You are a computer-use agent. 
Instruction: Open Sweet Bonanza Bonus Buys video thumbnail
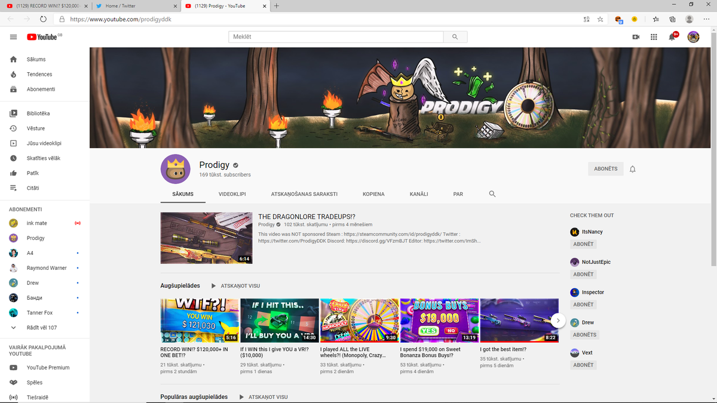(x=439, y=321)
